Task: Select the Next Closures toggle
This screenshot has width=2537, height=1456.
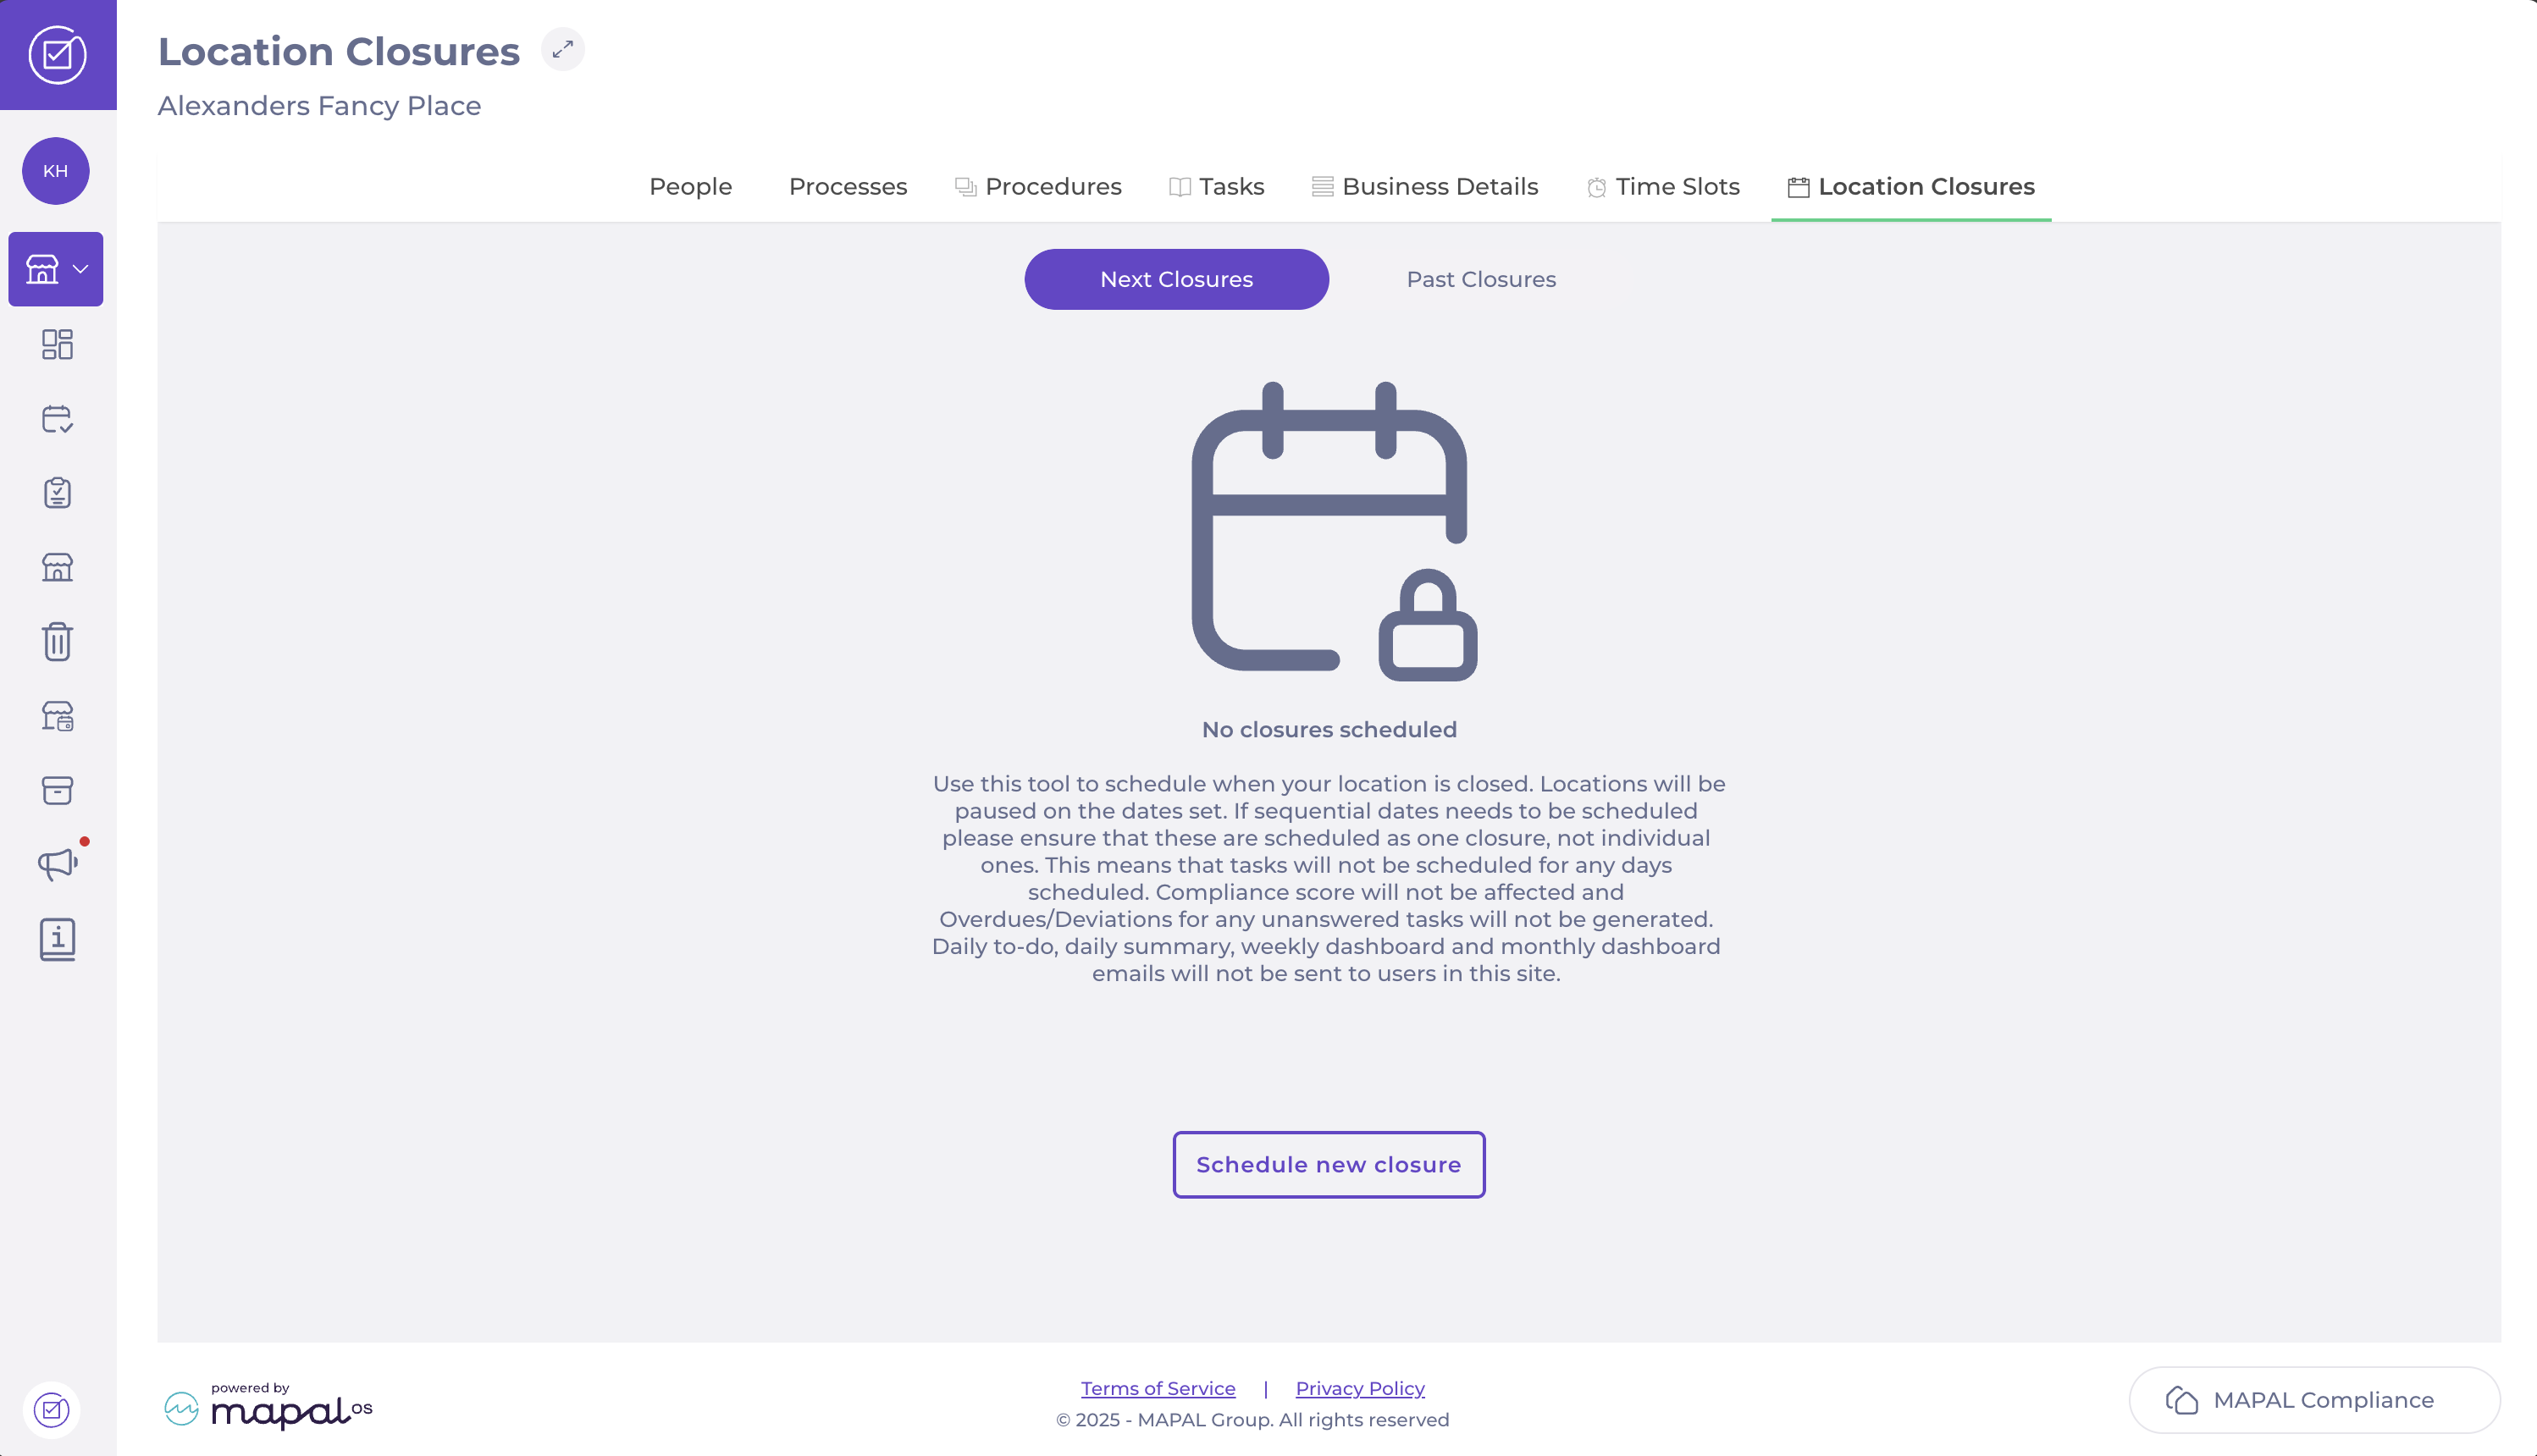Action: tap(1176, 279)
